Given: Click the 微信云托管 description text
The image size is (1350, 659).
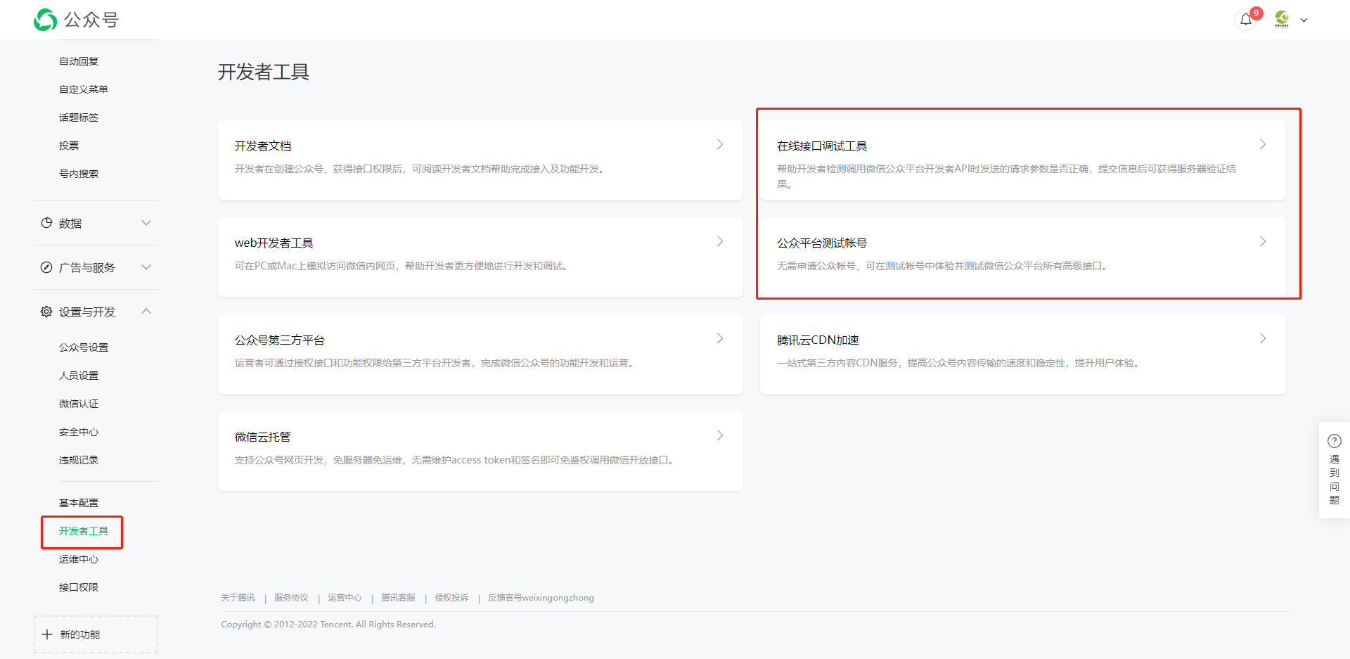Looking at the screenshot, I should 456,460.
